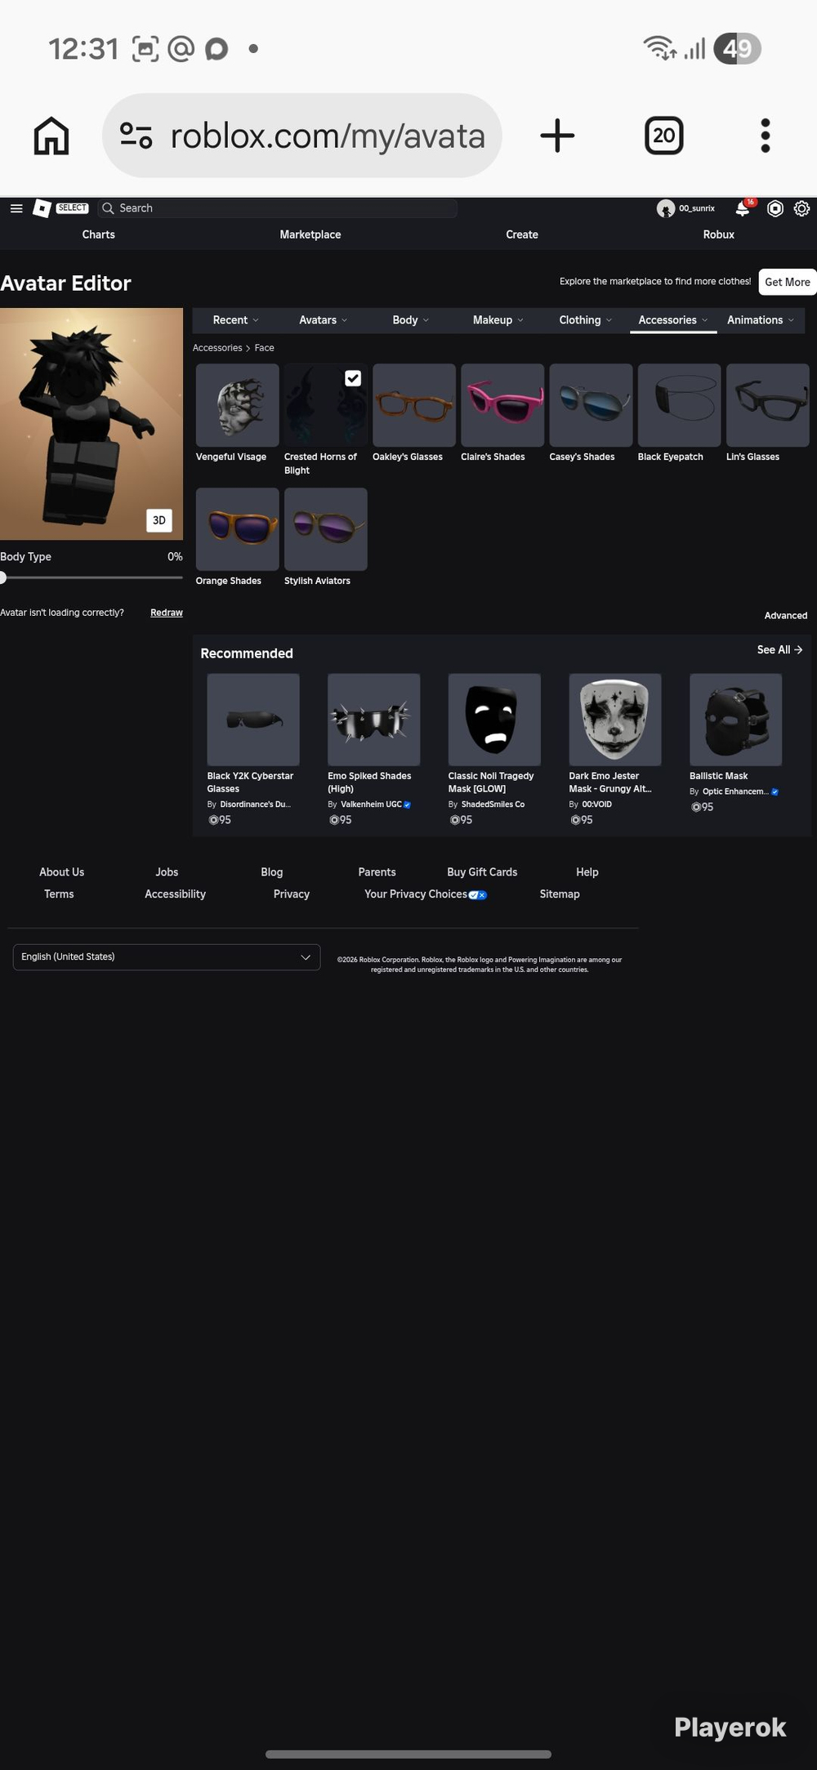Equip the Orange Shades item
Screen dimensions: 817x1770
238,529
